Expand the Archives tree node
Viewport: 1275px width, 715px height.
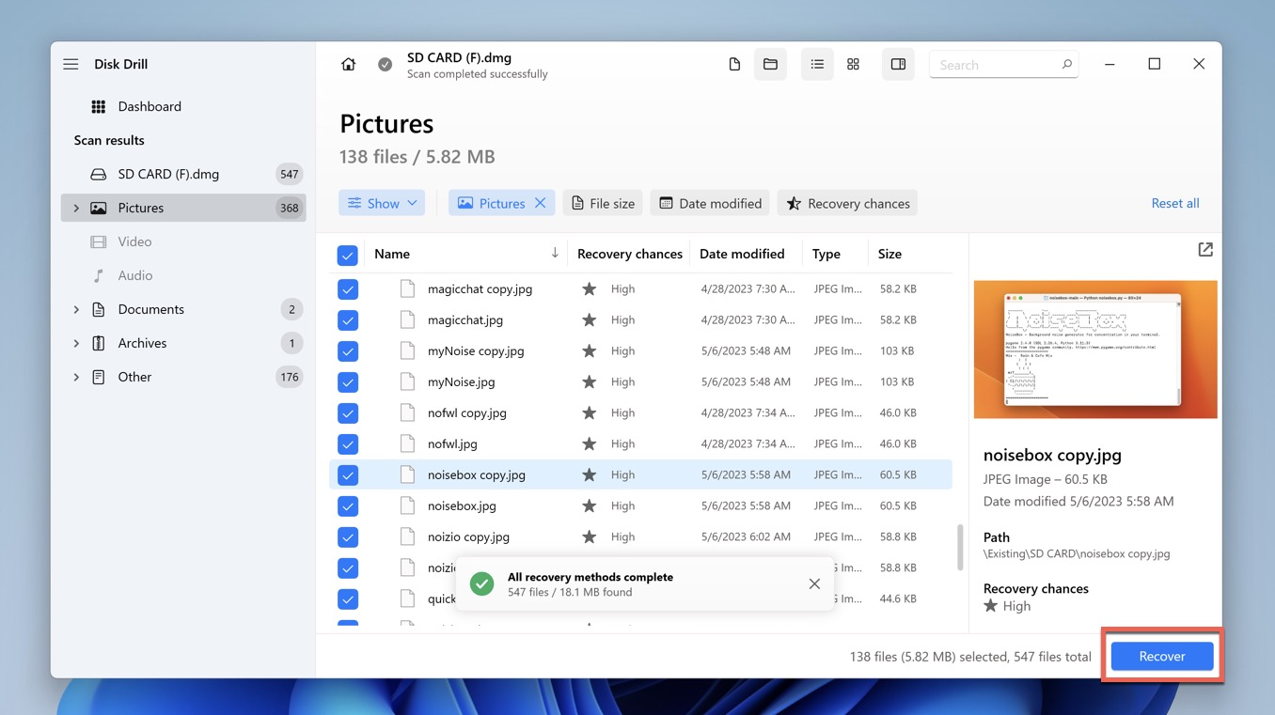pyautogui.click(x=76, y=343)
